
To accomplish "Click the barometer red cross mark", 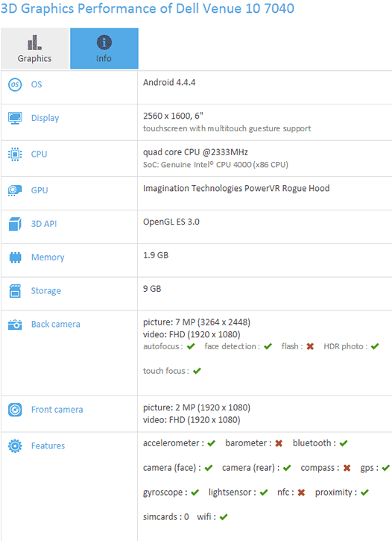I will pyautogui.click(x=279, y=443).
